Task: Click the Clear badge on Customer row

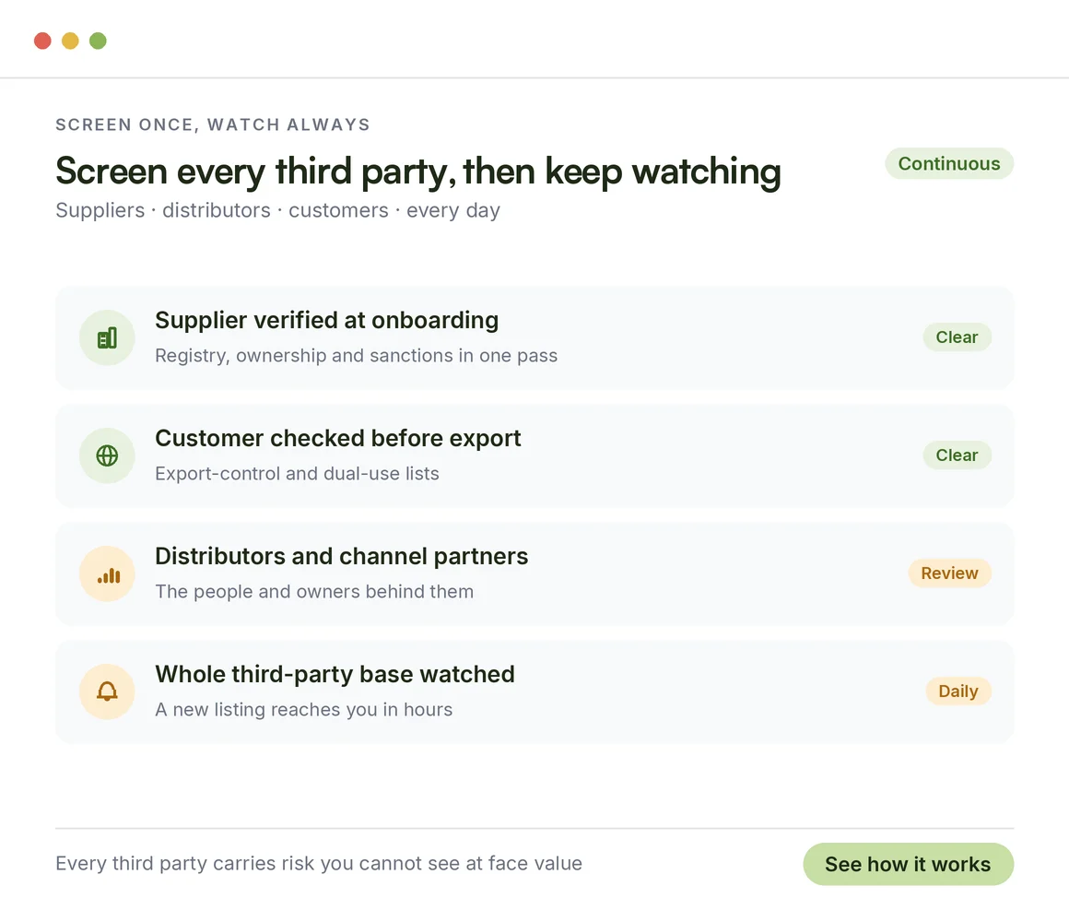Action: [957, 455]
